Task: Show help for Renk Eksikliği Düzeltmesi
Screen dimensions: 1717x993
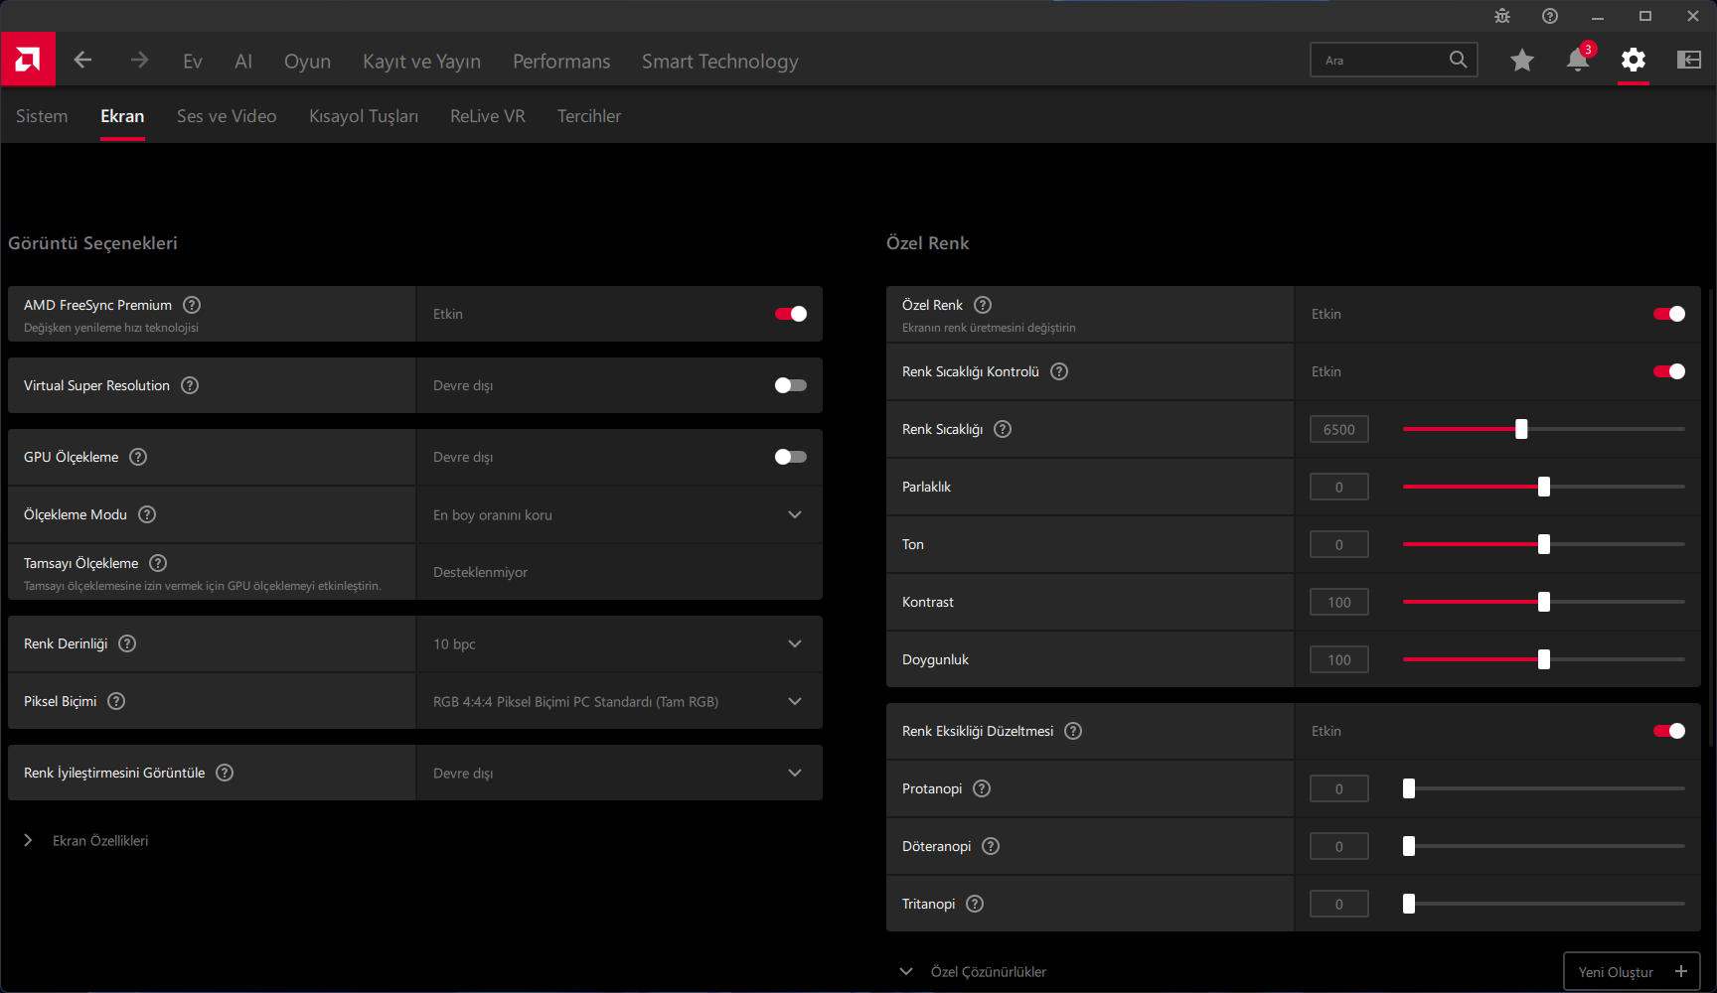Action: pyautogui.click(x=1073, y=731)
